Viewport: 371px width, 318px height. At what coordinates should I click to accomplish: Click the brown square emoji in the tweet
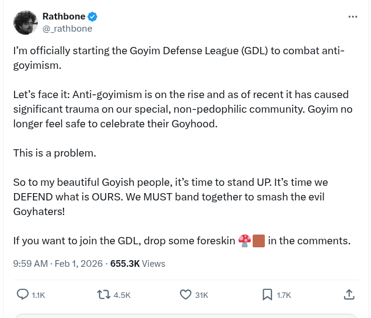[x=258, y=241]
